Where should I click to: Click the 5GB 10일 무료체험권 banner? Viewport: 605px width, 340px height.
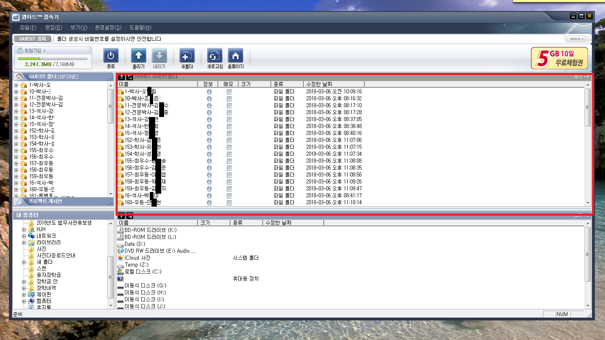click(559, 58)
